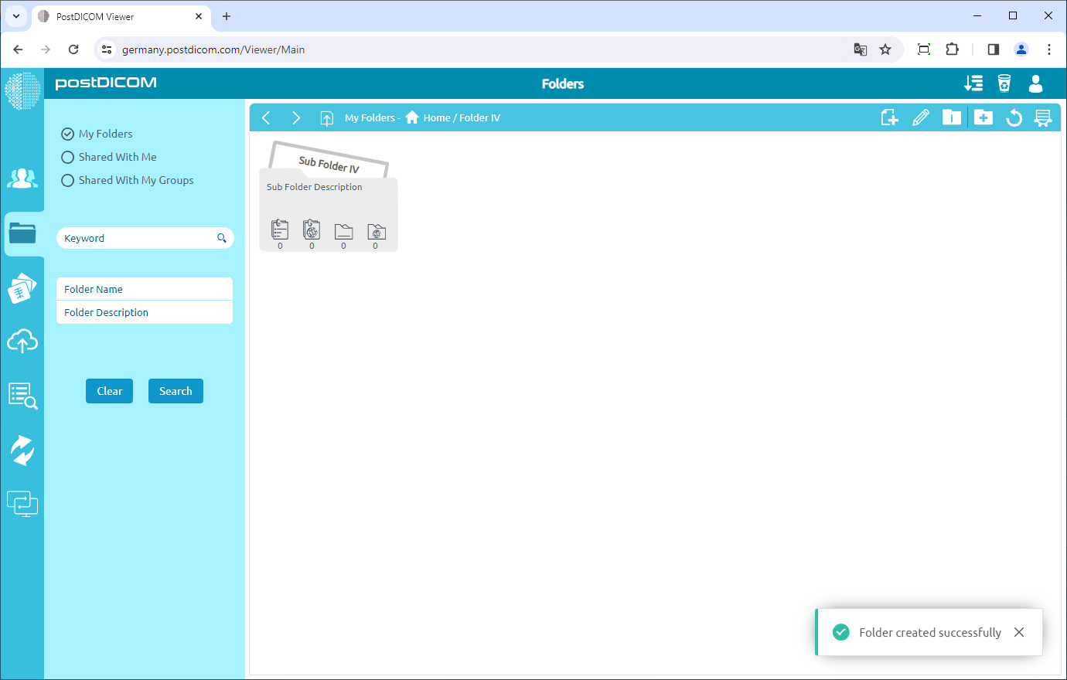Click the Search button
1067x680 pixels.
(176, 390)
